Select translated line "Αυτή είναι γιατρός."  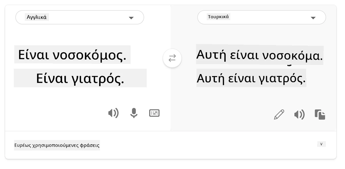pos(251,78)
